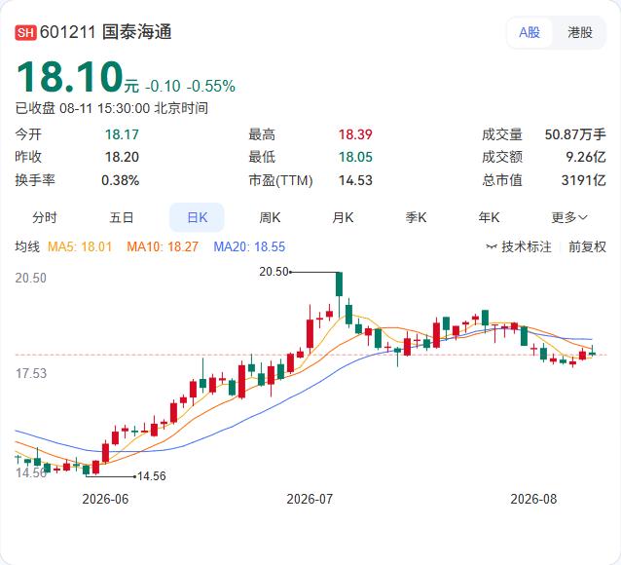Click the 最低 value 18.05
This screenshot has width=621, height=565.
tap(355, 157)
